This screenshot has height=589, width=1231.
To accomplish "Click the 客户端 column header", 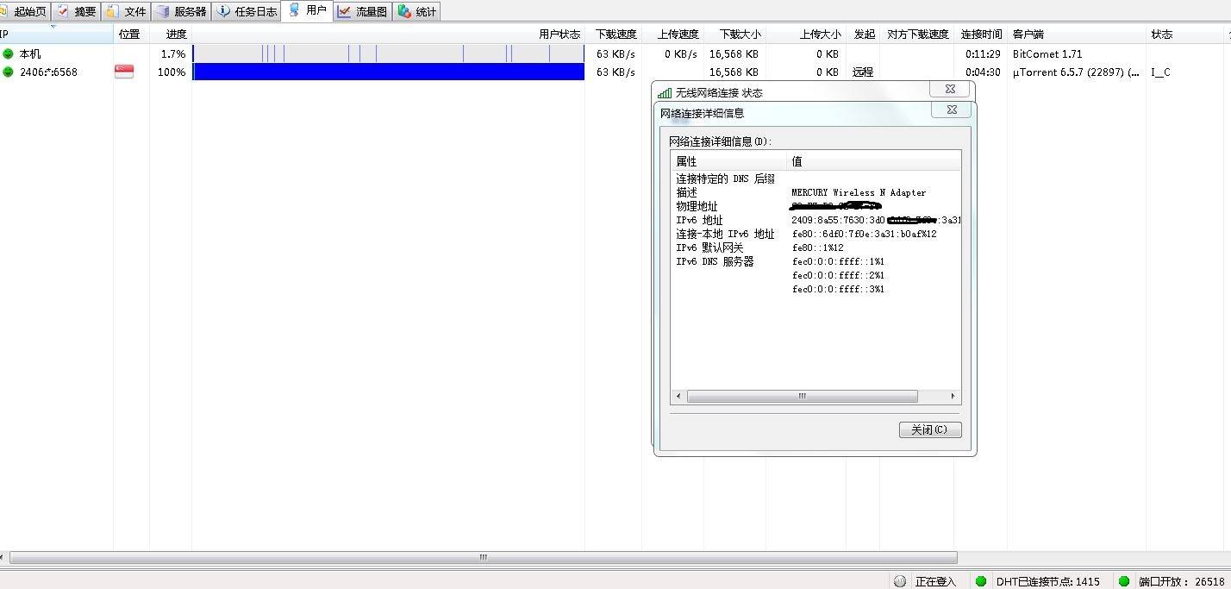I will click(1028, 34).
